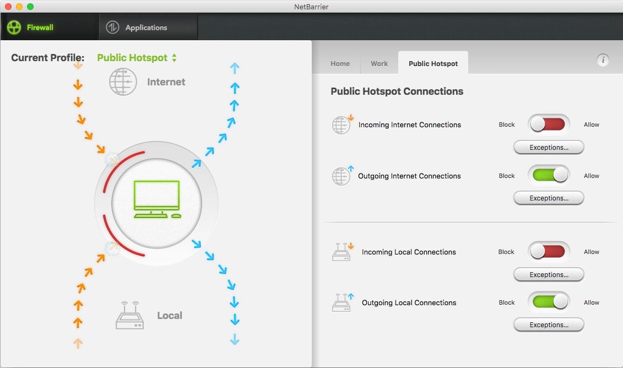
Task: Switch to the Work tab
Action: click(379, 63)
